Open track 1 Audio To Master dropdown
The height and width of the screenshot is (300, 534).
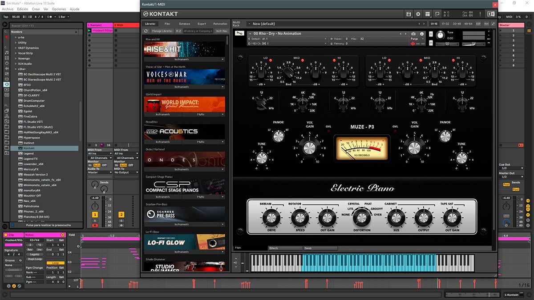click(x=100, y=172)
